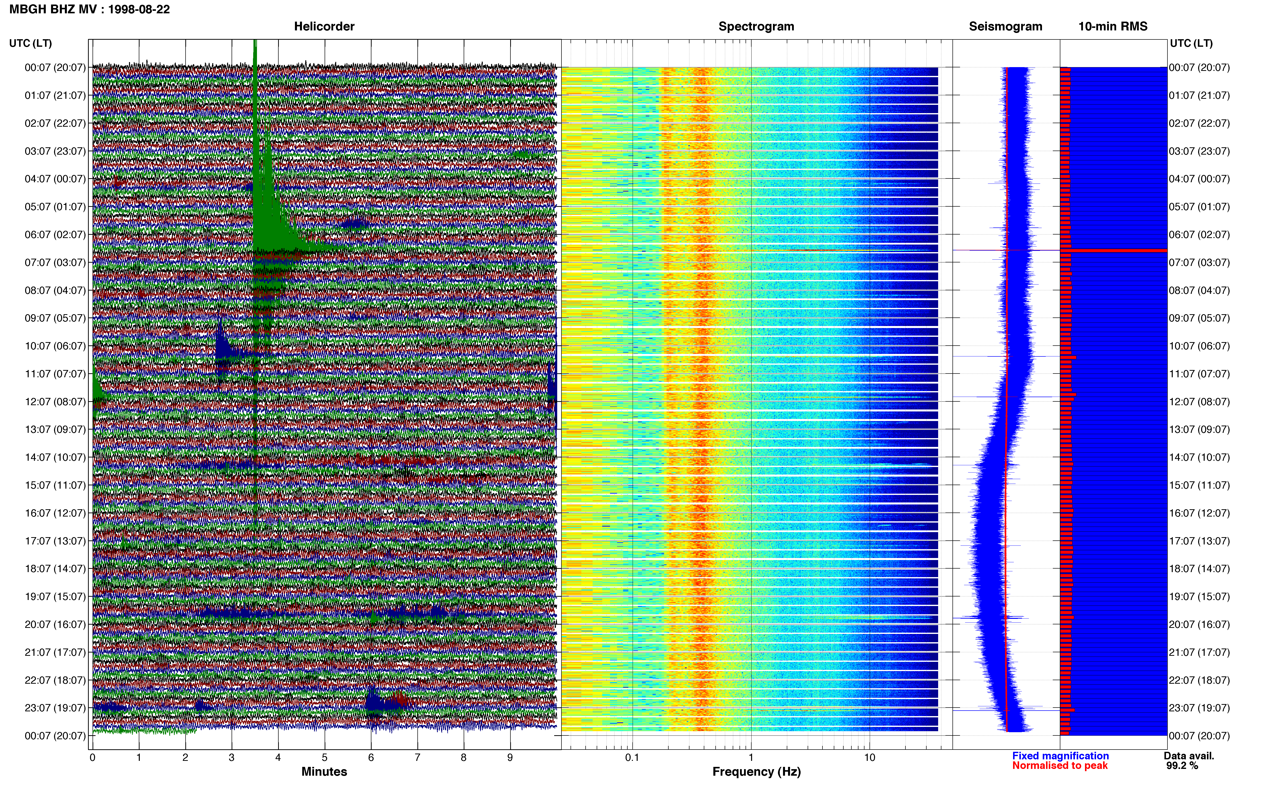Click the left '17:07 (13:07)' time label
Image resolution: width=1262 pixels, height=789 pixels.
coord(55,541)
